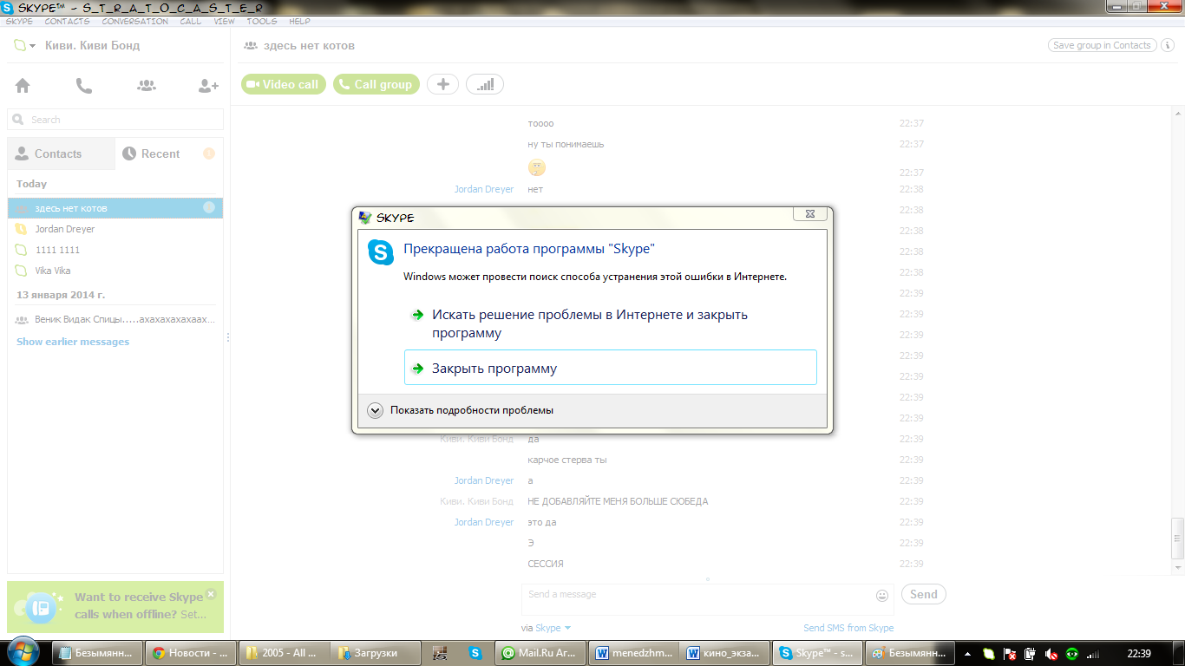Open the CONTACTS menu
The height and width of the screenshot is (666, 1185).
tap(67, 21)
